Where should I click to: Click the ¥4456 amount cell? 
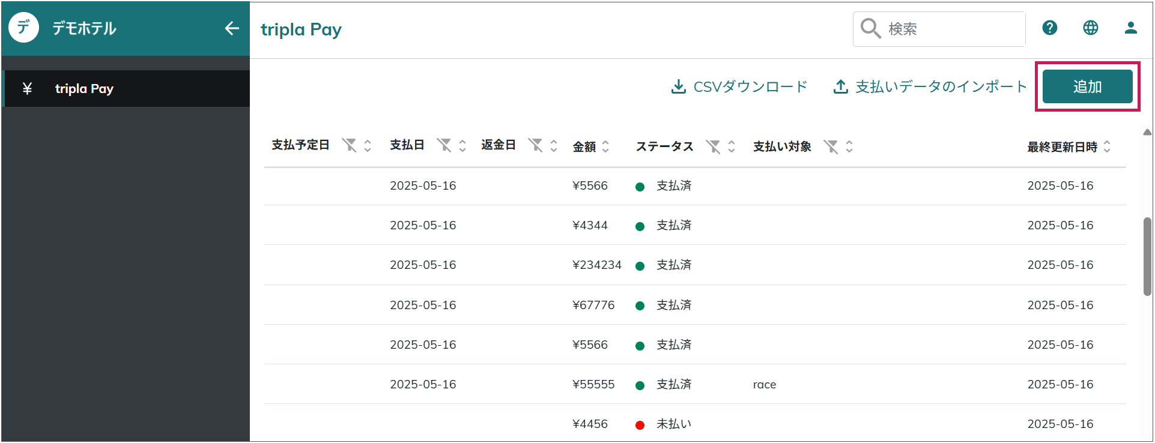coord(590,424)
